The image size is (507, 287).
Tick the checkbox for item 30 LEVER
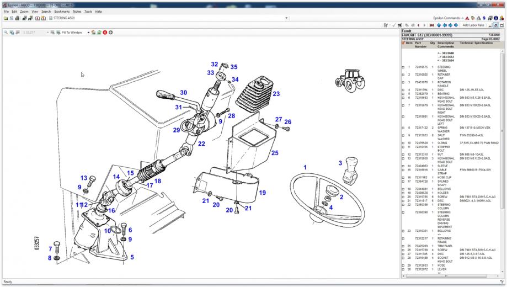(x=403, y=269)
